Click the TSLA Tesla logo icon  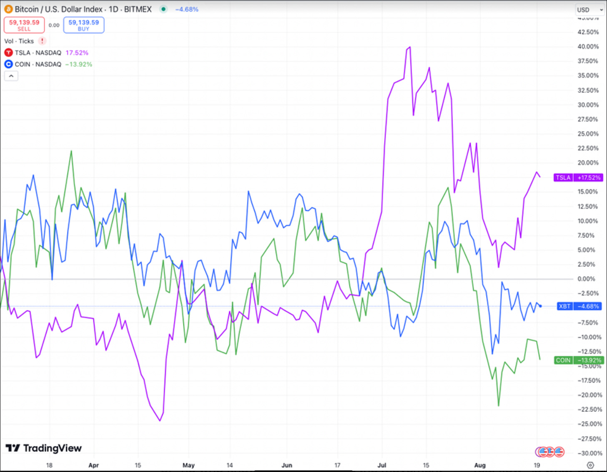[x=8, y=53]
